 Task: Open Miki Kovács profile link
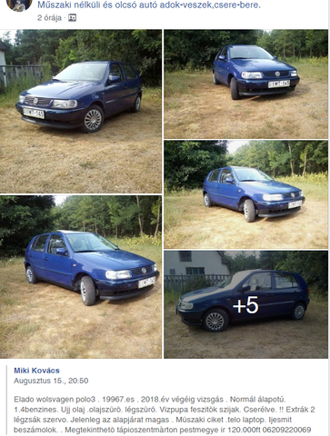(x=36, y=371)
